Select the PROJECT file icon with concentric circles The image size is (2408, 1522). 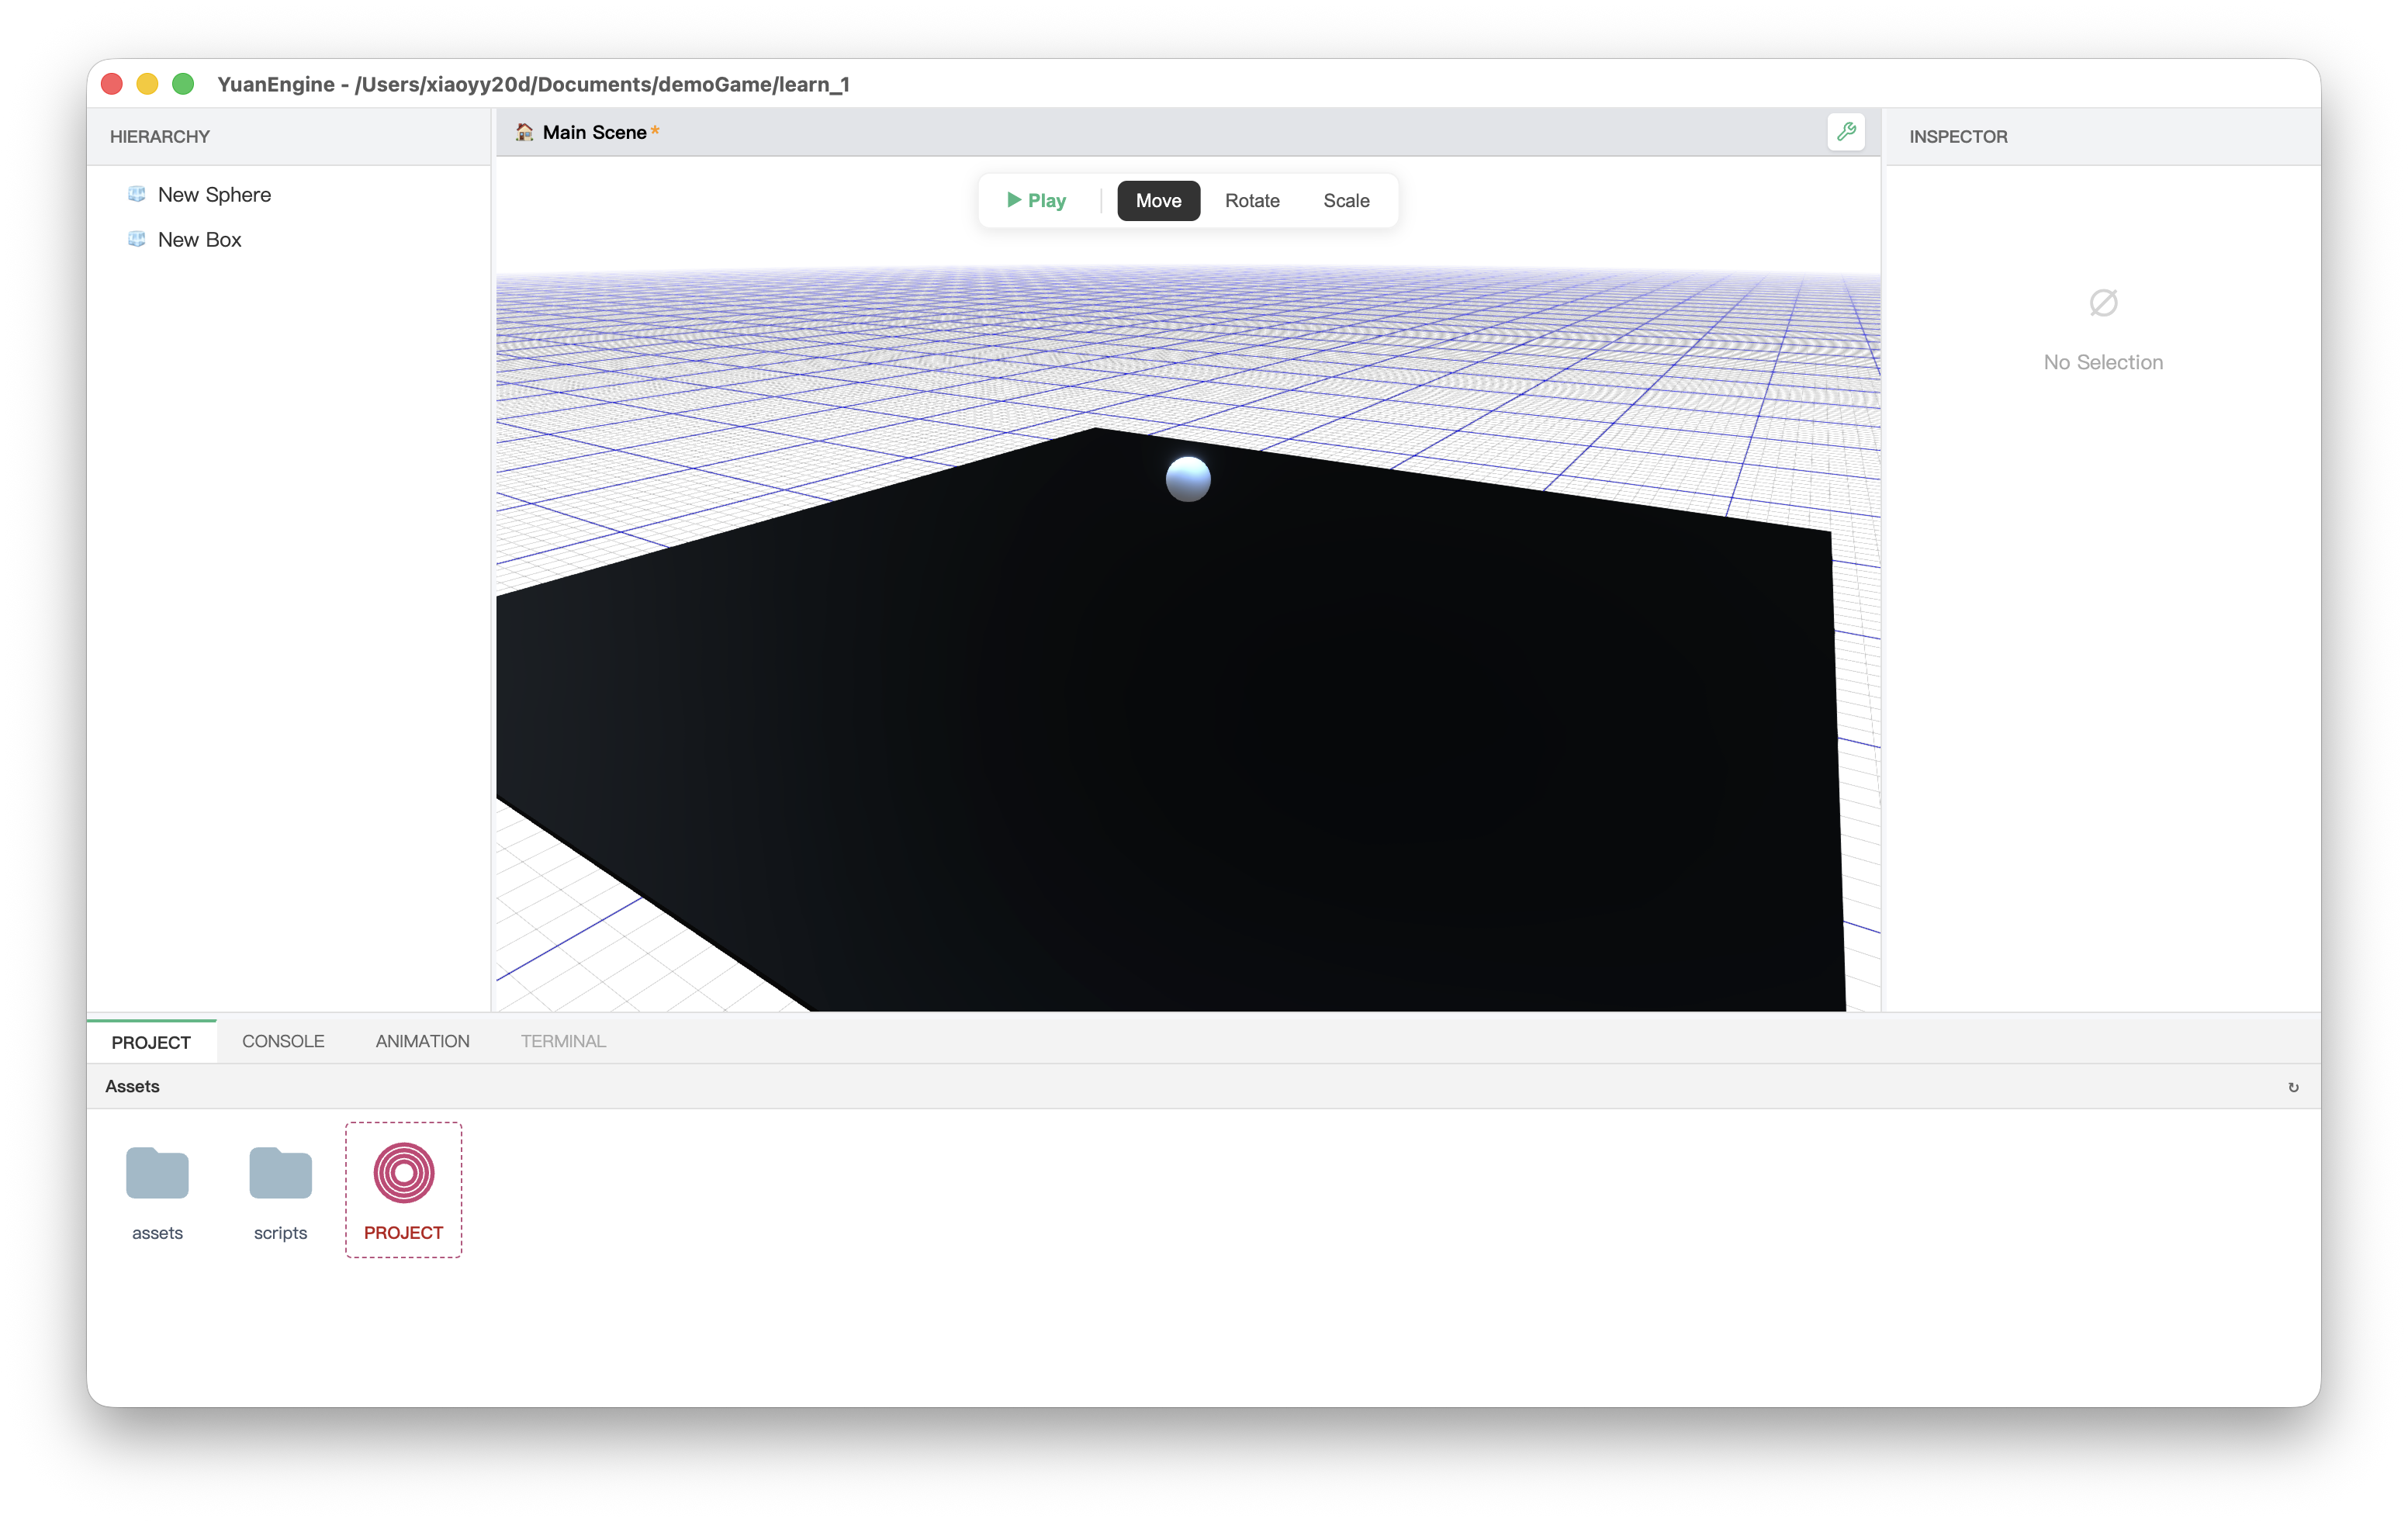coord(403,1173)
